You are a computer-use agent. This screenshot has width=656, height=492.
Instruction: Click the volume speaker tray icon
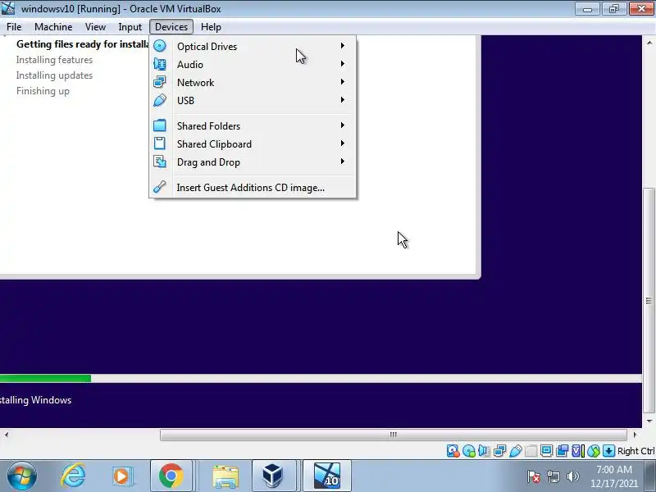[572, 476]
